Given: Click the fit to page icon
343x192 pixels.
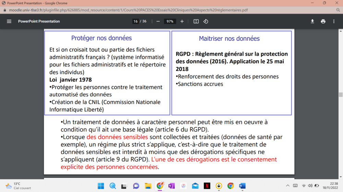Looking at the screenshot, I should tap(196, 21).
